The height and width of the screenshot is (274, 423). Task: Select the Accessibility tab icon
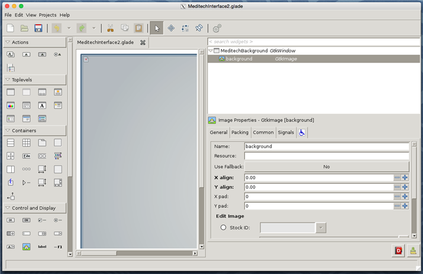tap(302, 132)
